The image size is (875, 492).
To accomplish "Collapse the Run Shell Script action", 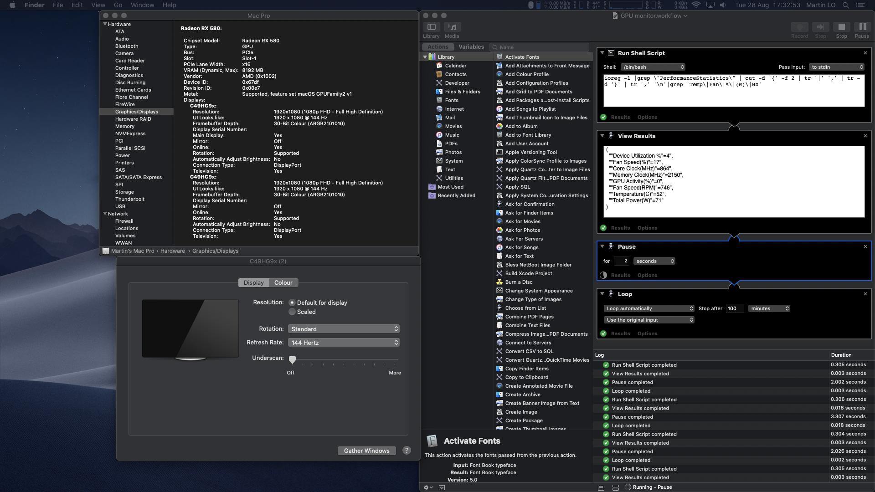I will coord(602,53).
